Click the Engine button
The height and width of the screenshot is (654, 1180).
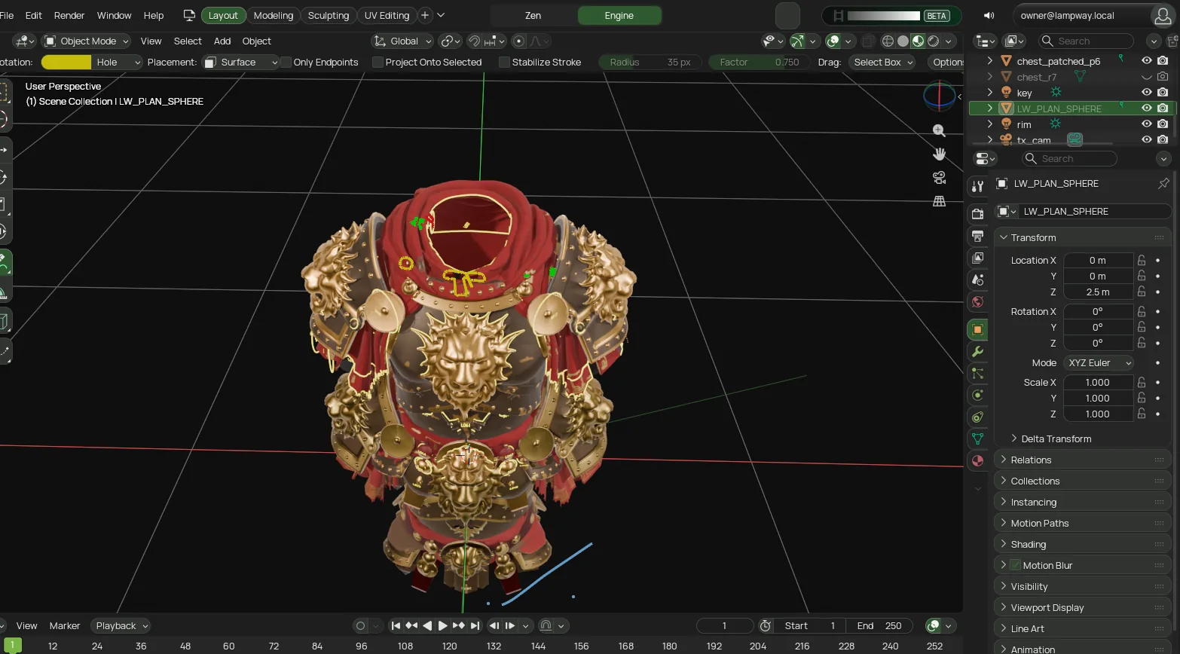[619, 15]
